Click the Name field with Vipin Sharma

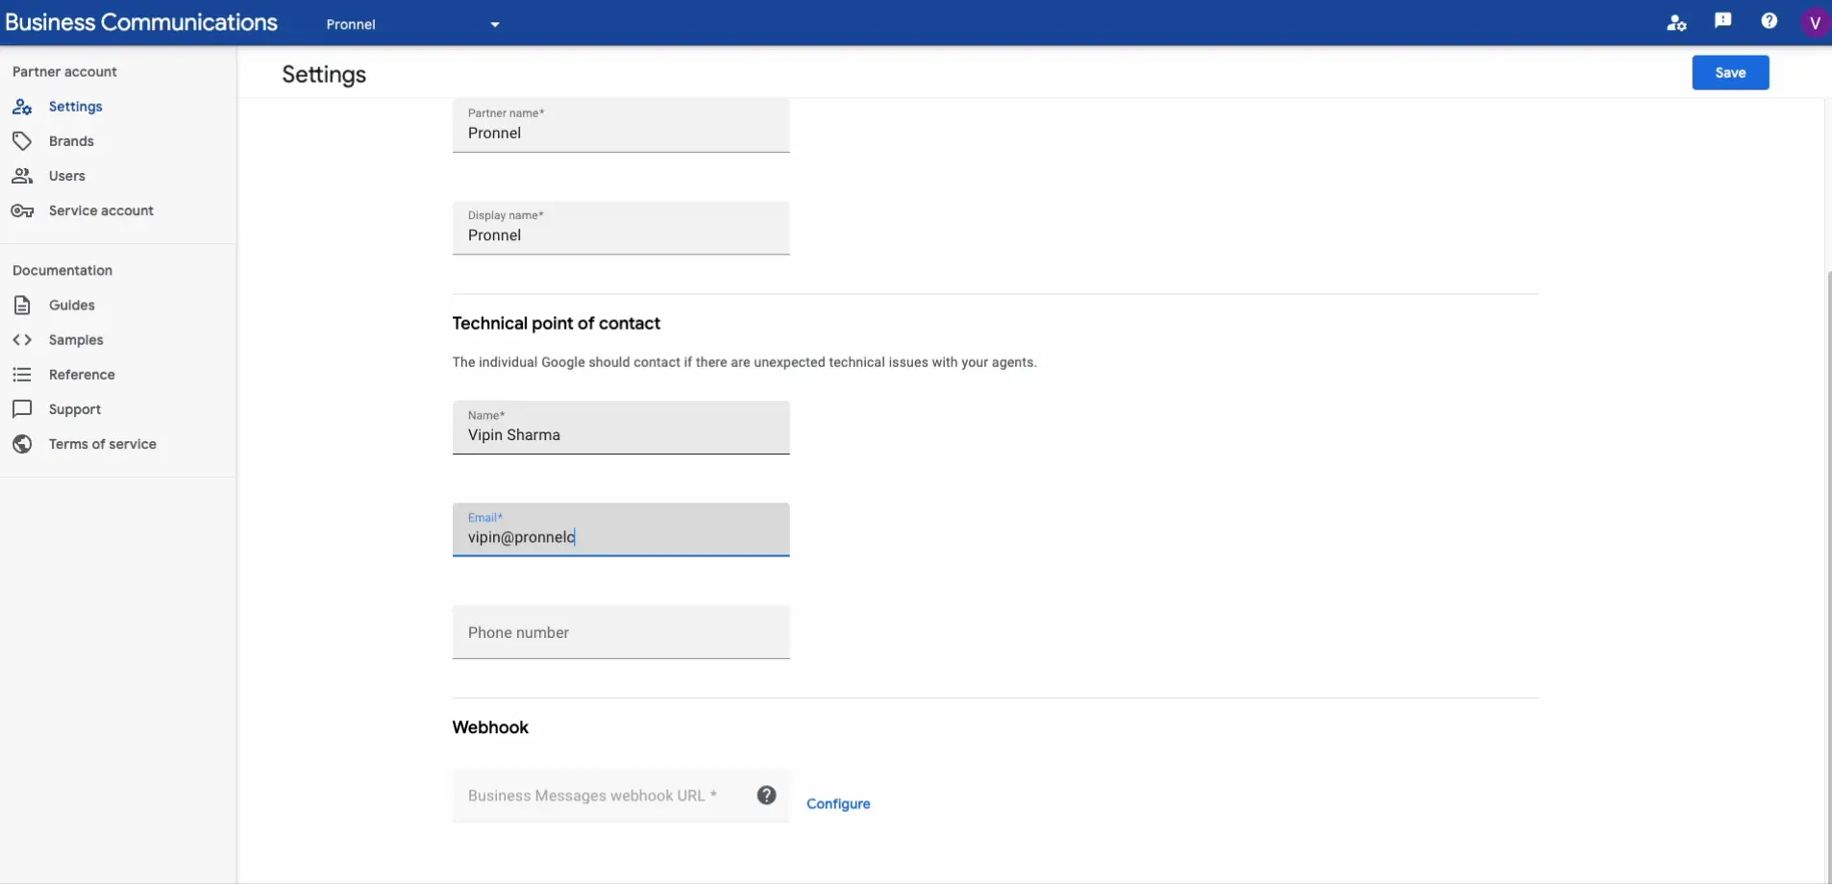pyautogui.click(x=621, y=428)
